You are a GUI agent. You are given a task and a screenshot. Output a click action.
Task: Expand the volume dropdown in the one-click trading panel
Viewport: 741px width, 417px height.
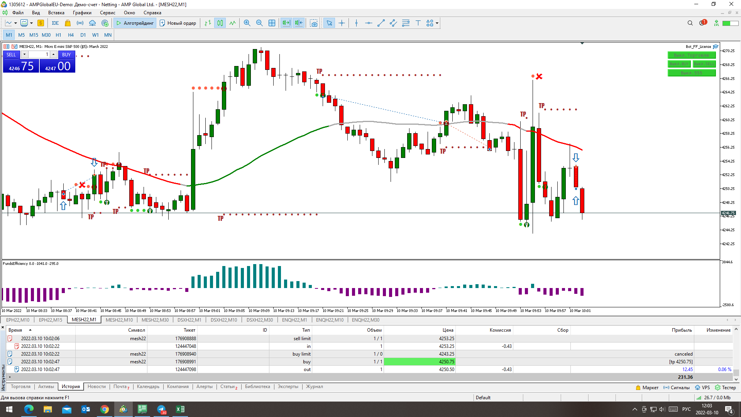pos(24,54)
